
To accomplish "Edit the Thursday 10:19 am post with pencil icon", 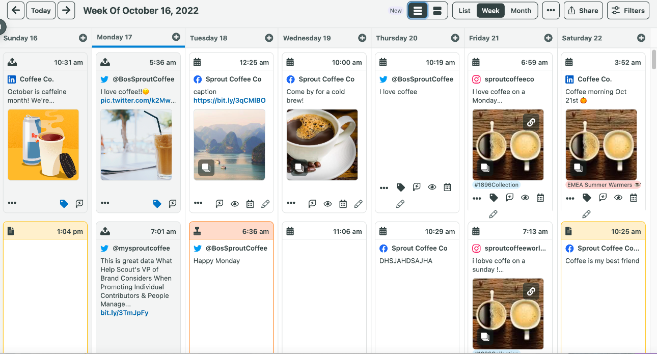I will (x=400, y=204).
